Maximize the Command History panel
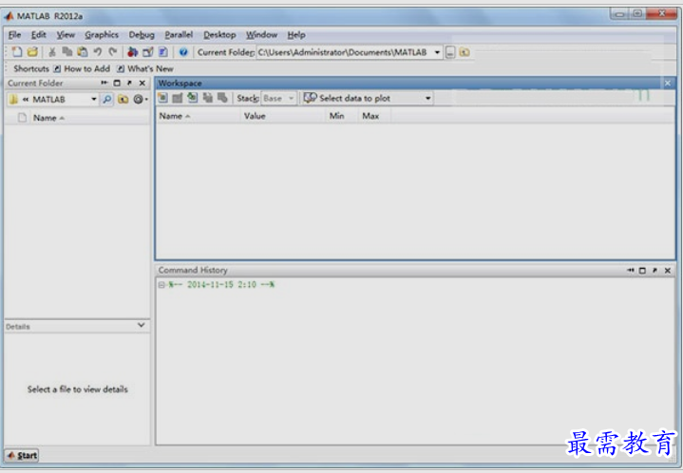This screenshot has width=683, height=473. pos(642,271)
